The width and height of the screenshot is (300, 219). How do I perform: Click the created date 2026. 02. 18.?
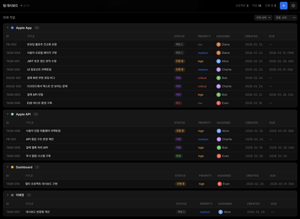[253, 103]
